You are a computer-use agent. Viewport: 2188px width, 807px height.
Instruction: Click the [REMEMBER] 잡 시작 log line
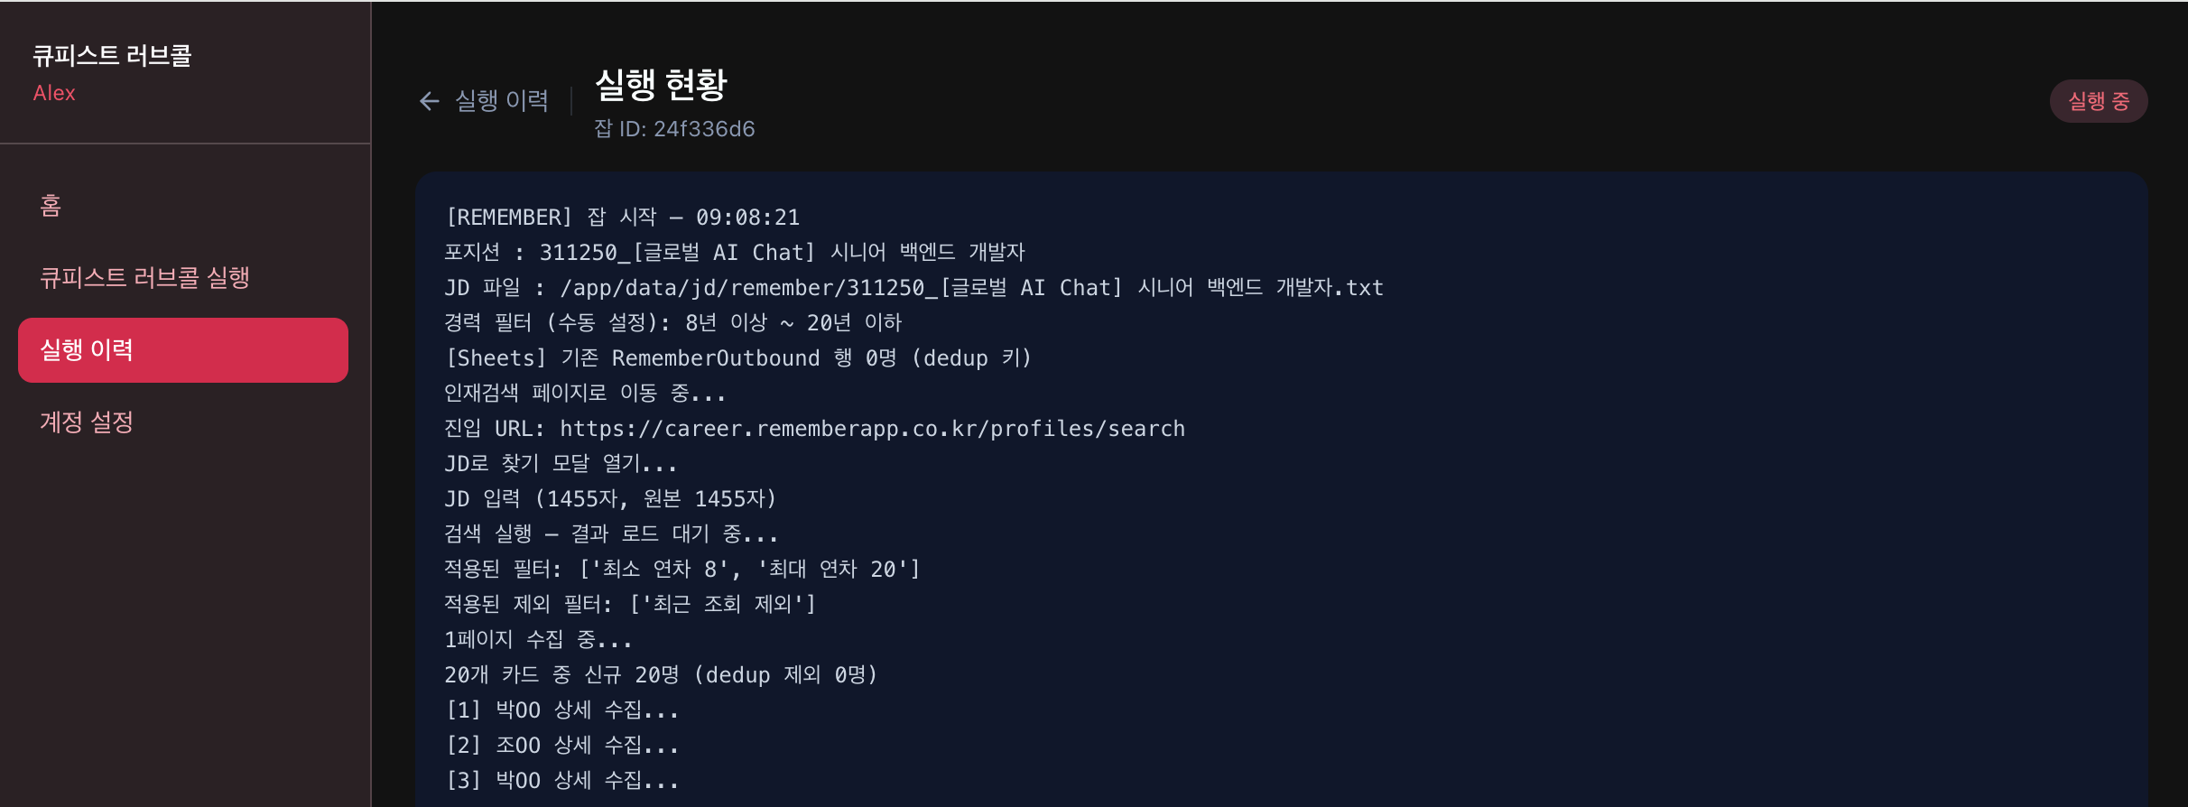click(622, 218)
